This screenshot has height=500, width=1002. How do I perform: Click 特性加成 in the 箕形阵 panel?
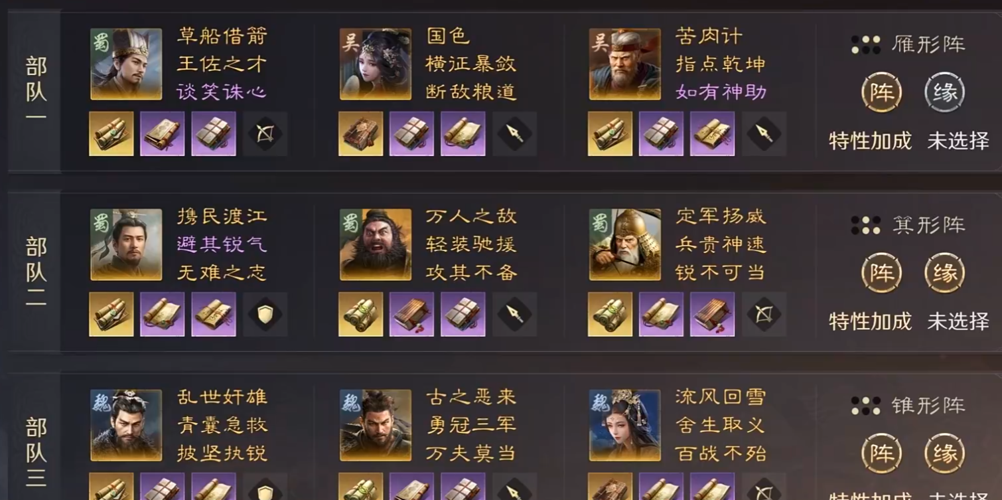(x=870, y=321)
